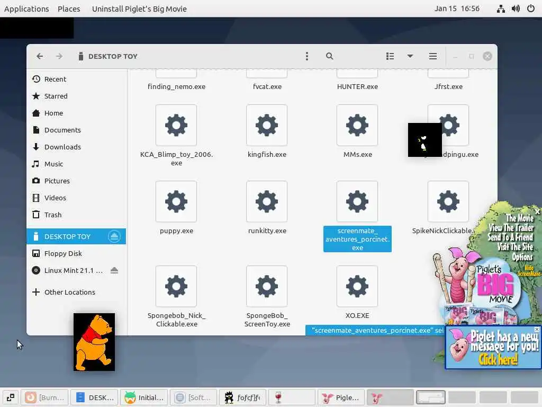The width and height of the screenshot is (542, 407).
Task: Click the fvcat.exe file name
Action: [x=267, y=86]
